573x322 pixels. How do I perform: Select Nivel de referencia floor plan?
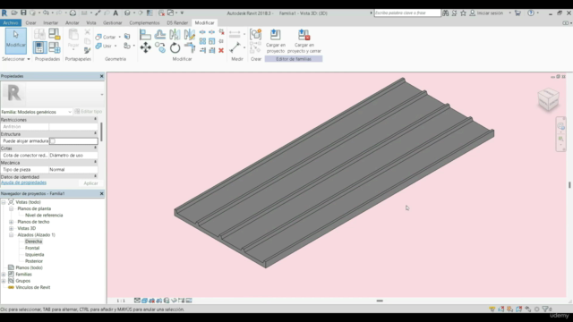coord(44,215)
